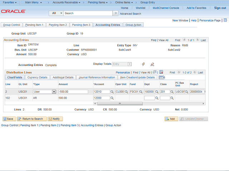Open Account lookup for value 12000
229x171 pixels.
(112, 98)
